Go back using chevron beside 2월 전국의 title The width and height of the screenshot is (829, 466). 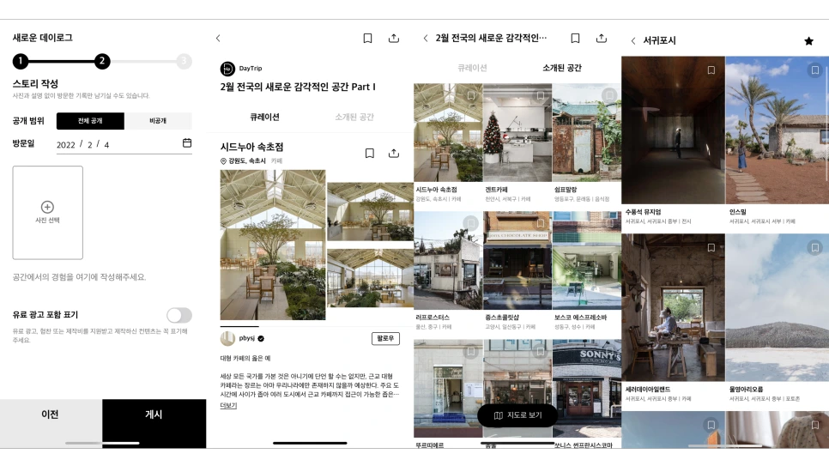(426, 38)
